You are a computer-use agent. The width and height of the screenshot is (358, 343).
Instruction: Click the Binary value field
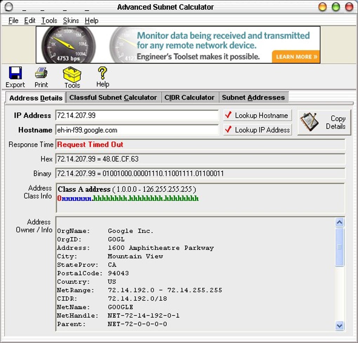coord(200,173)
